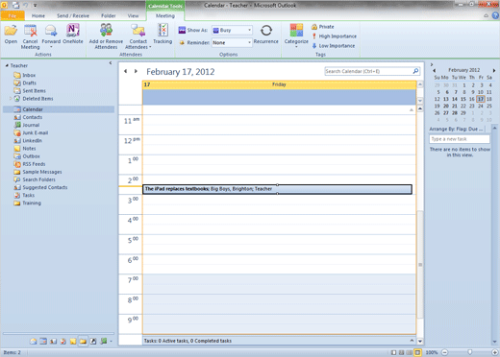Viewport: 500px width, 357px height.
Task: Switch to Tasks in navigation bar
Action: click(x=62, y=342)
